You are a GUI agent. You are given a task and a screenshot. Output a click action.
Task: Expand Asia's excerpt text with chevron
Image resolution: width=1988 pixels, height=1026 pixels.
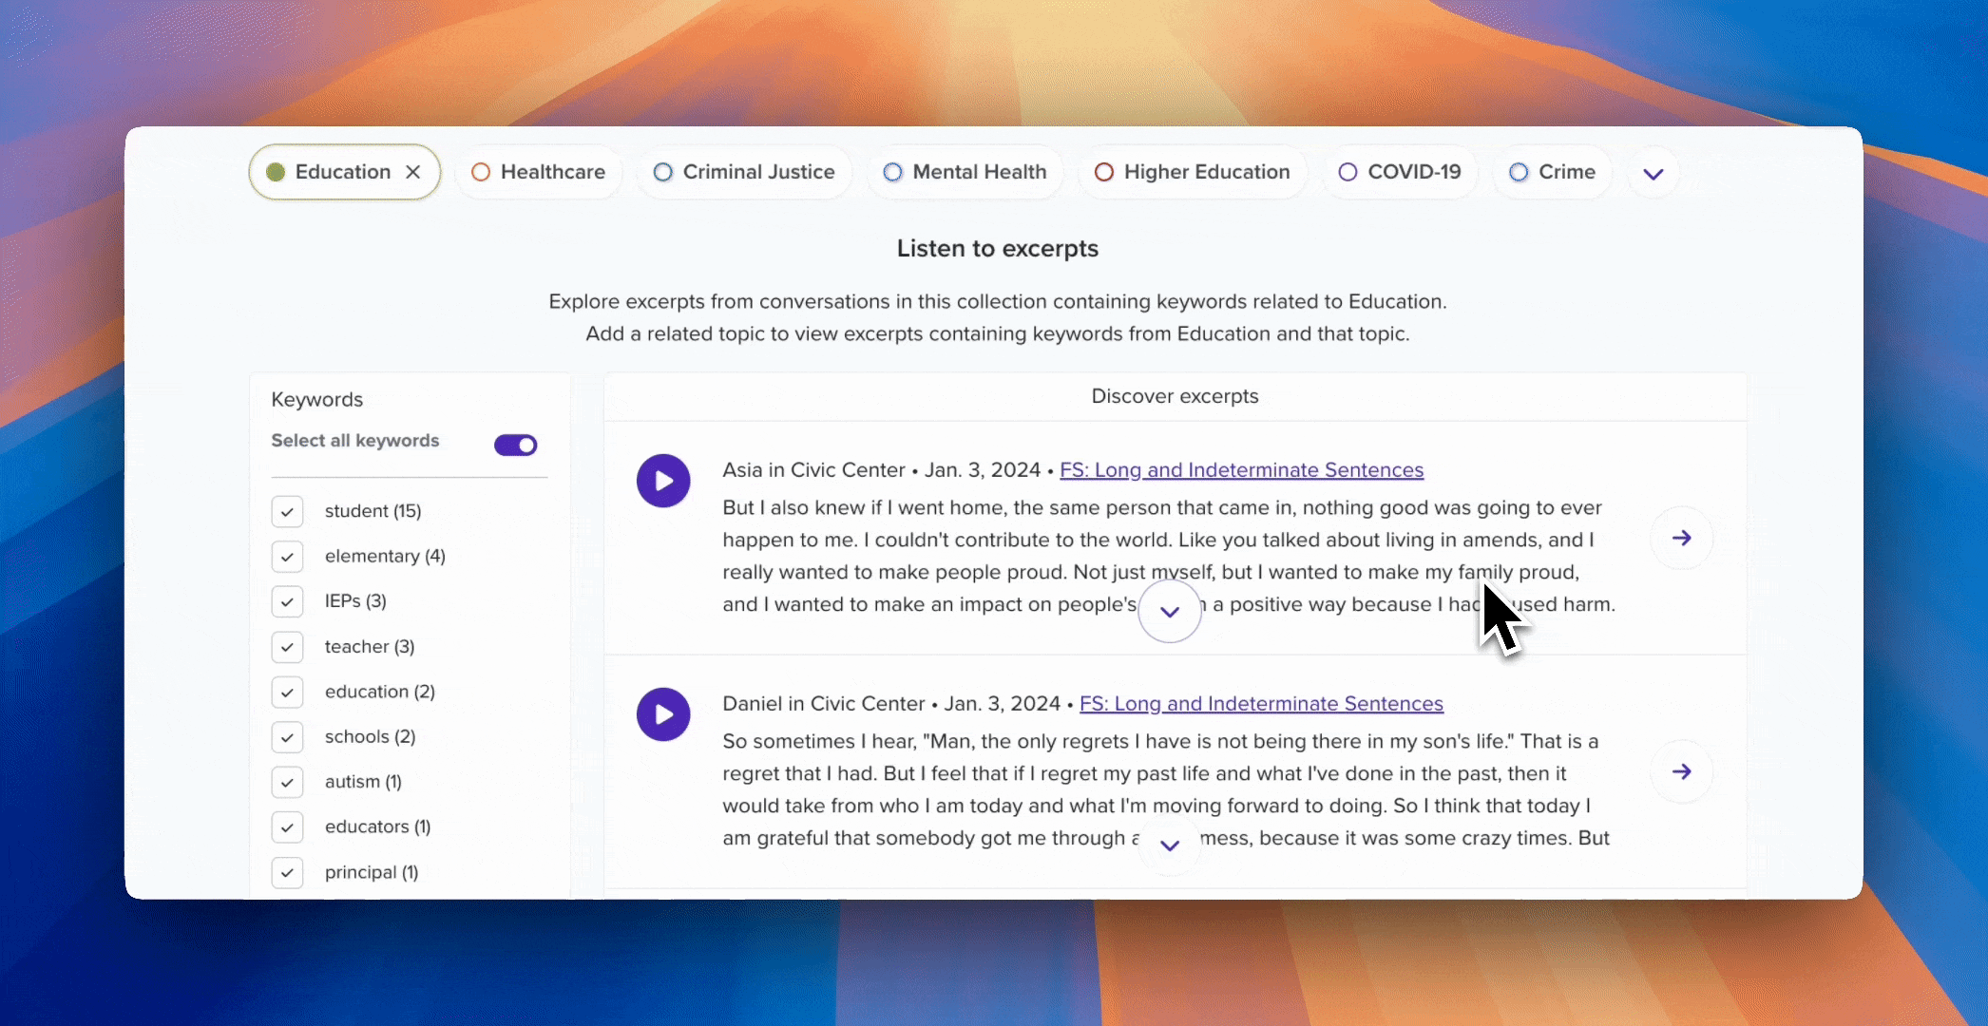1170,611
